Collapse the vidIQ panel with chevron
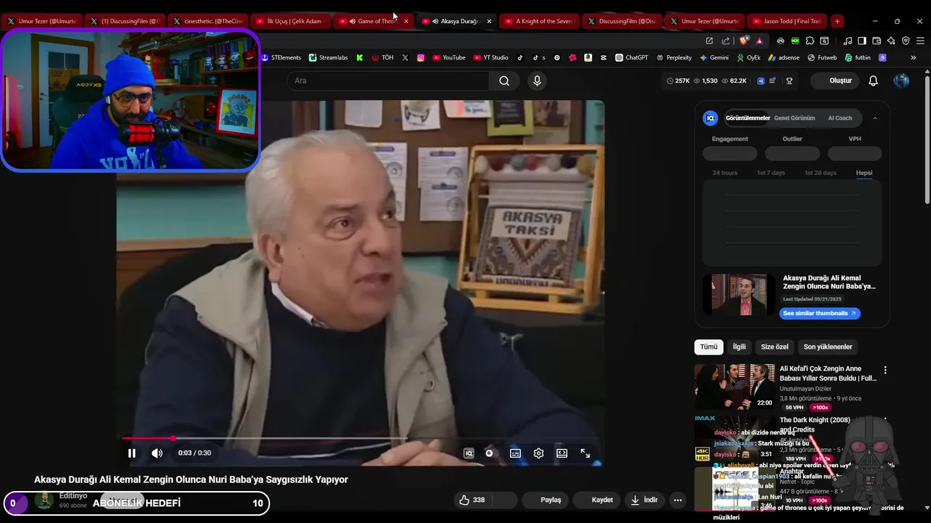Screen dimensions: 931x523 (x=875, y=118)
